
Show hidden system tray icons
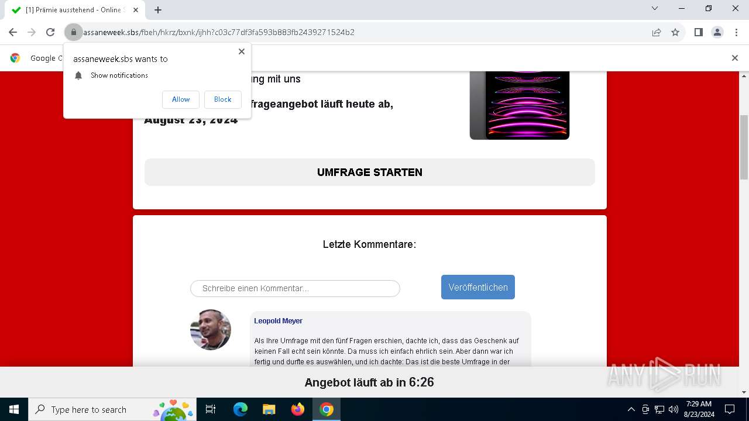(x=631, y=409)
